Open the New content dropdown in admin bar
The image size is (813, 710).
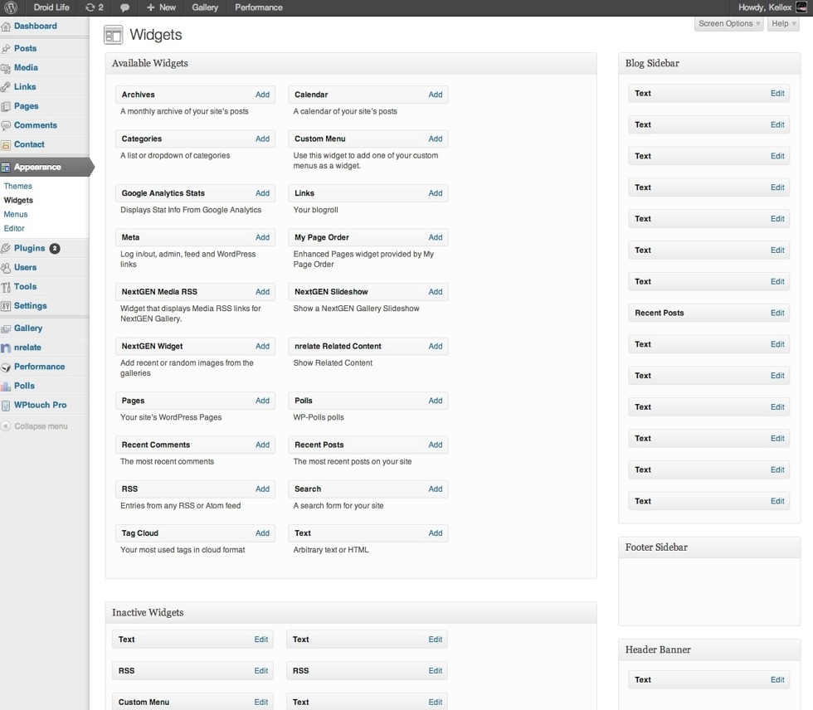click(x=161, y=7)
